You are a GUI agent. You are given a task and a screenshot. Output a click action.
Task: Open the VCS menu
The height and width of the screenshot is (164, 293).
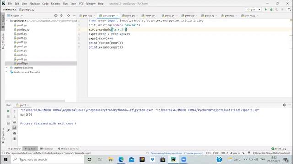(81, 4)
